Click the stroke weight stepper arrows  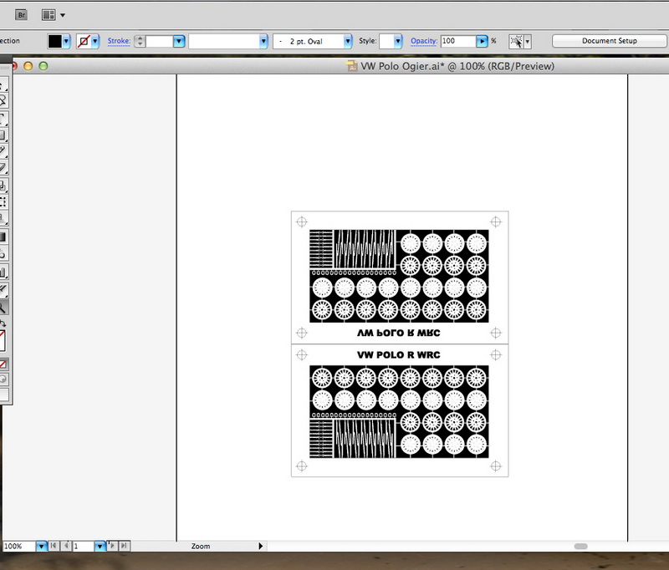tap(140, 41)
